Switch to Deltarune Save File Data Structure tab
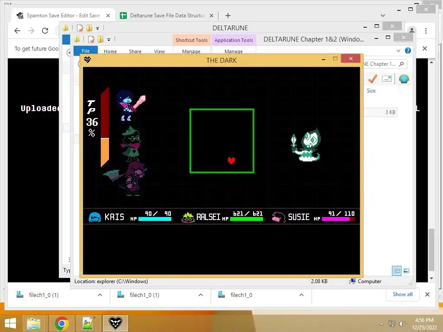Viewport: 443px width, 332px height. pyautogui.click(x=167, y=16)
